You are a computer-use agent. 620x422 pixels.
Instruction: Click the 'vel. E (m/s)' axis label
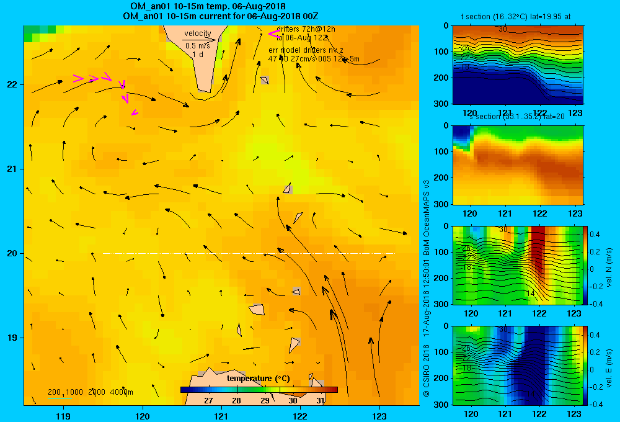click(609, 368)
